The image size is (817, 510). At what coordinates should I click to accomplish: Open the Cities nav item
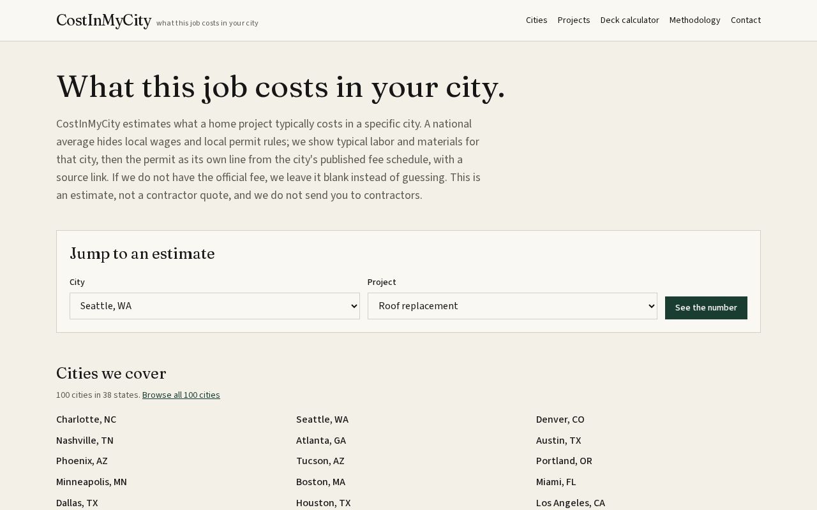536,20
